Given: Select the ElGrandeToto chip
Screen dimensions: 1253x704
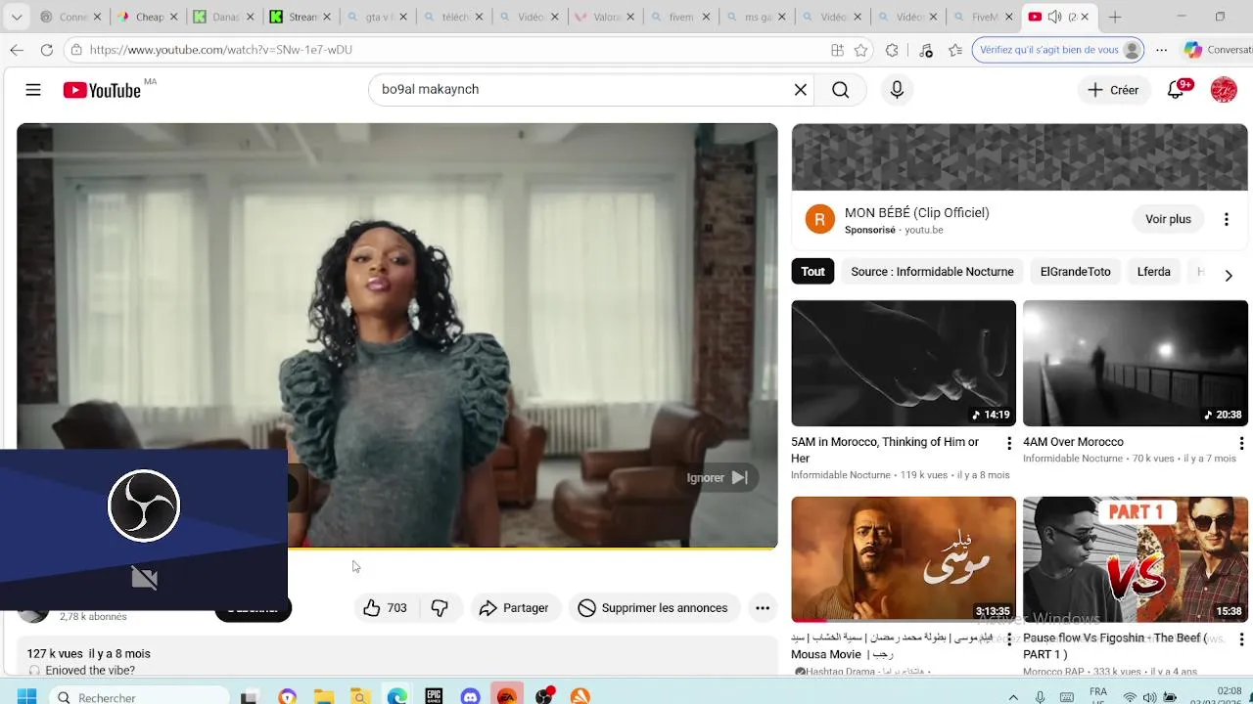Looking at the screenshot, I should tap(1075, 272).
